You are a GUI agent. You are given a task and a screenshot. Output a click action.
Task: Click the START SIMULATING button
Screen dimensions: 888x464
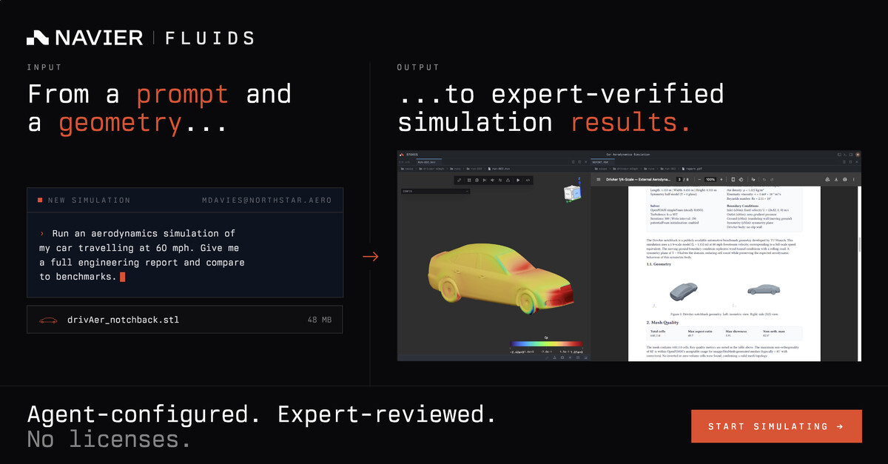click(776, 426)
